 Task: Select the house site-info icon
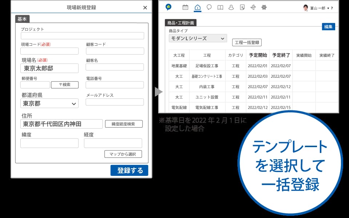tap(197, 8)
